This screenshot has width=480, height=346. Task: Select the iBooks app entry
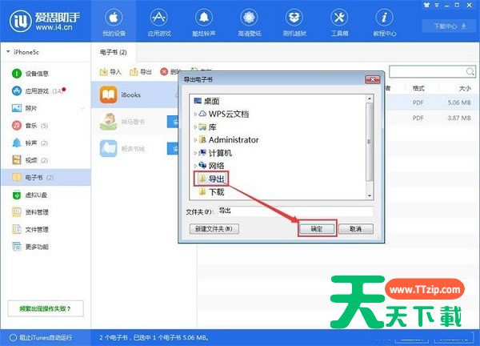click(134, 95)
